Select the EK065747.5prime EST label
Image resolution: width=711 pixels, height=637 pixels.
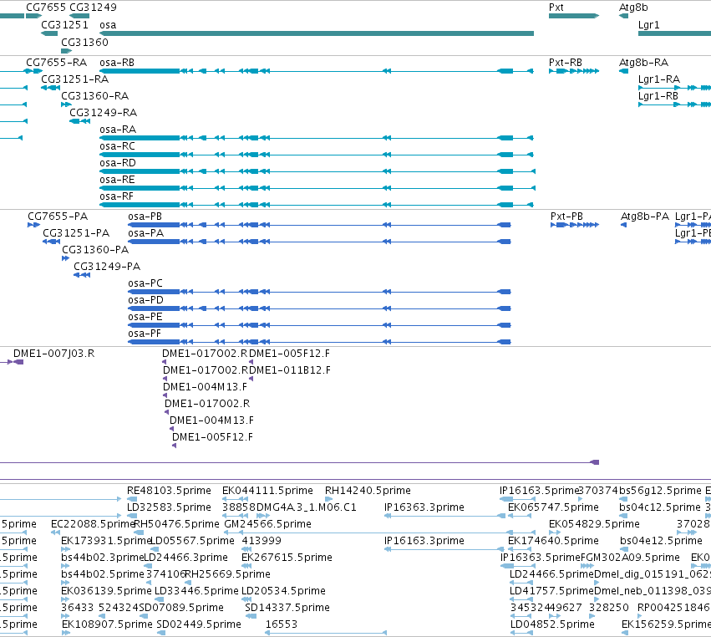(x=553, y=507)
